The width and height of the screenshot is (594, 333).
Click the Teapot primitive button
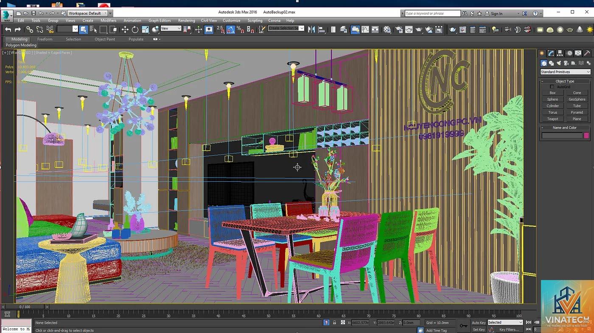click(x=552, y=119)
